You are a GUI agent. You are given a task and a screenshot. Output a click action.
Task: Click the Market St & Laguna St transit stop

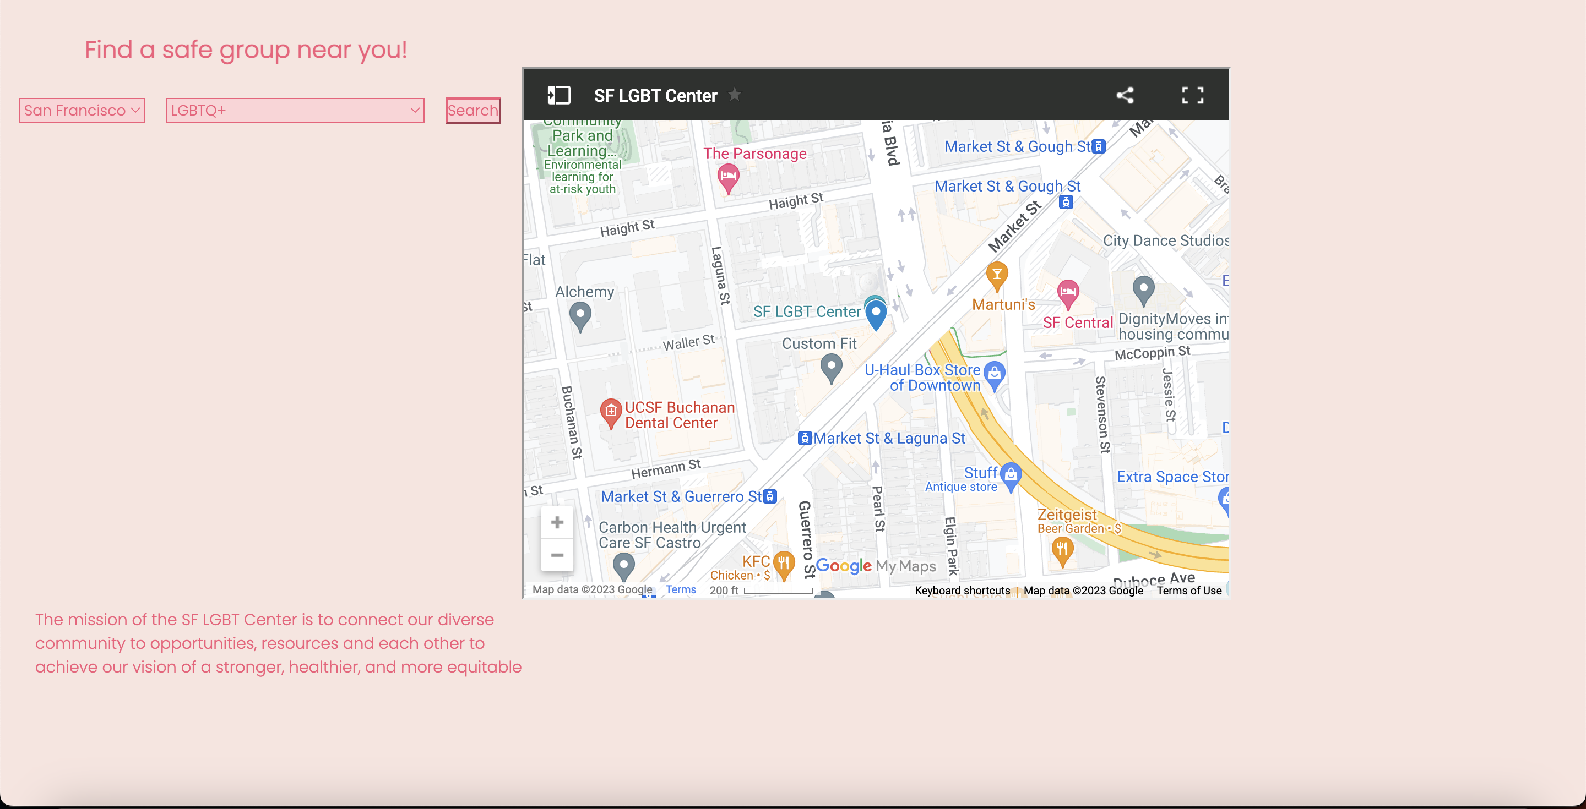pyautogui.click(x=804, y=438)
